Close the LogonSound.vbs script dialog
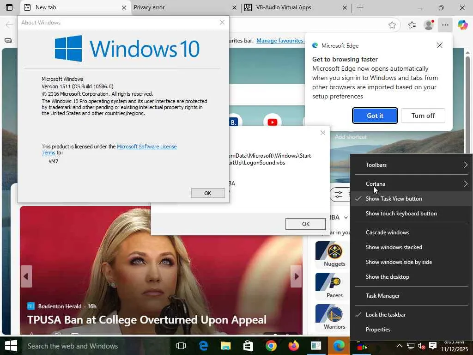The width and height of the screenshot is (473, 355). pyautogui.click(x=323, y=133)
